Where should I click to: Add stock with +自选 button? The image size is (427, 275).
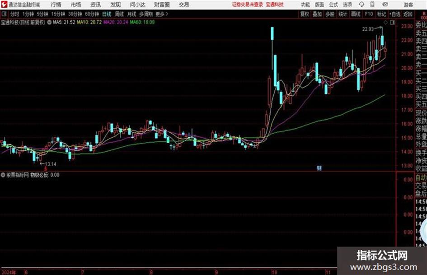coord(394,14)
